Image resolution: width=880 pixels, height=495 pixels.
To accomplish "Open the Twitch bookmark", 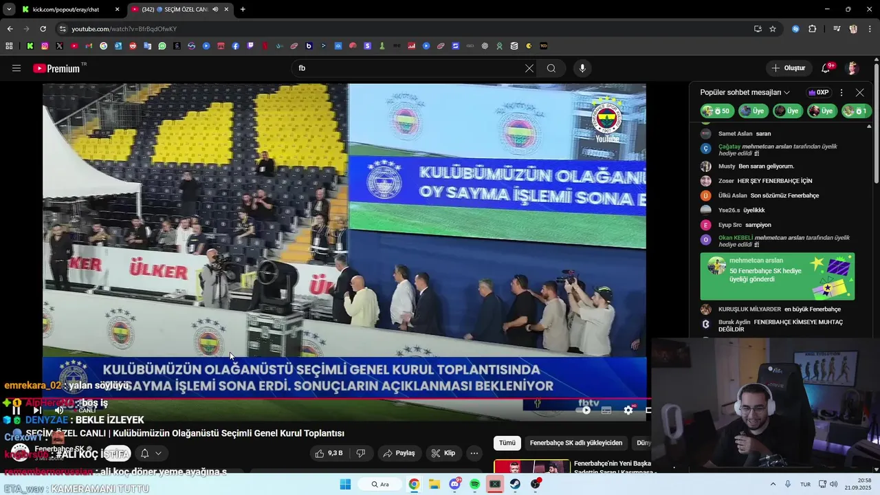I will tap(250, 46).
